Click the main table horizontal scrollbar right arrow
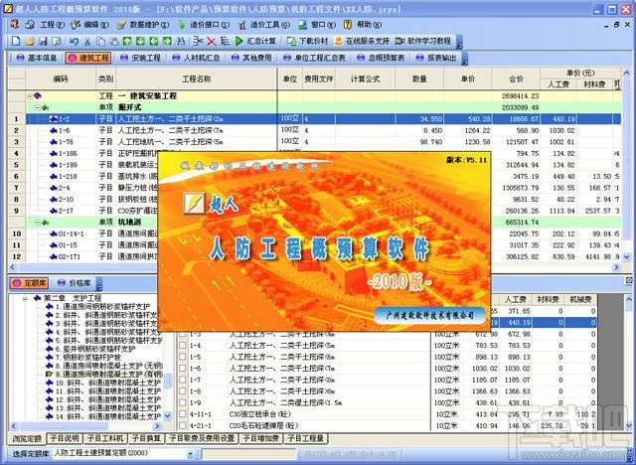 tap(617, 267)
